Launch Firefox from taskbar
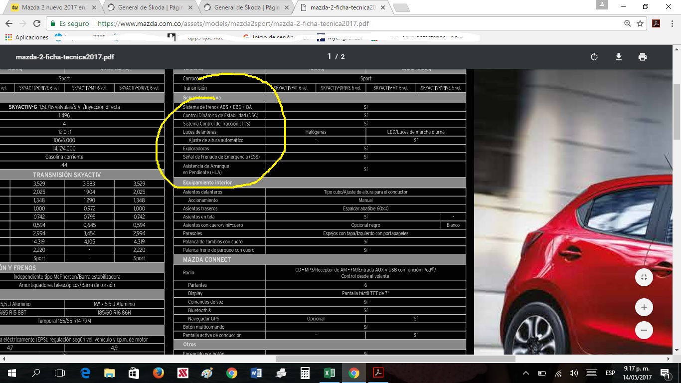The height and width of the screenshot is (383, 681). point(159,373)
